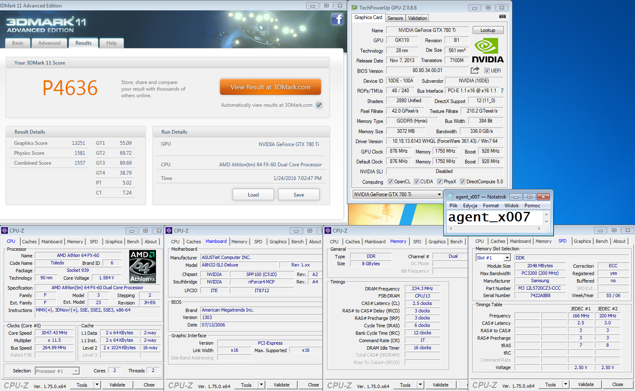Click the P4636 score text
The height and width of the screenshot is (391, 635).
click(70, 88)
